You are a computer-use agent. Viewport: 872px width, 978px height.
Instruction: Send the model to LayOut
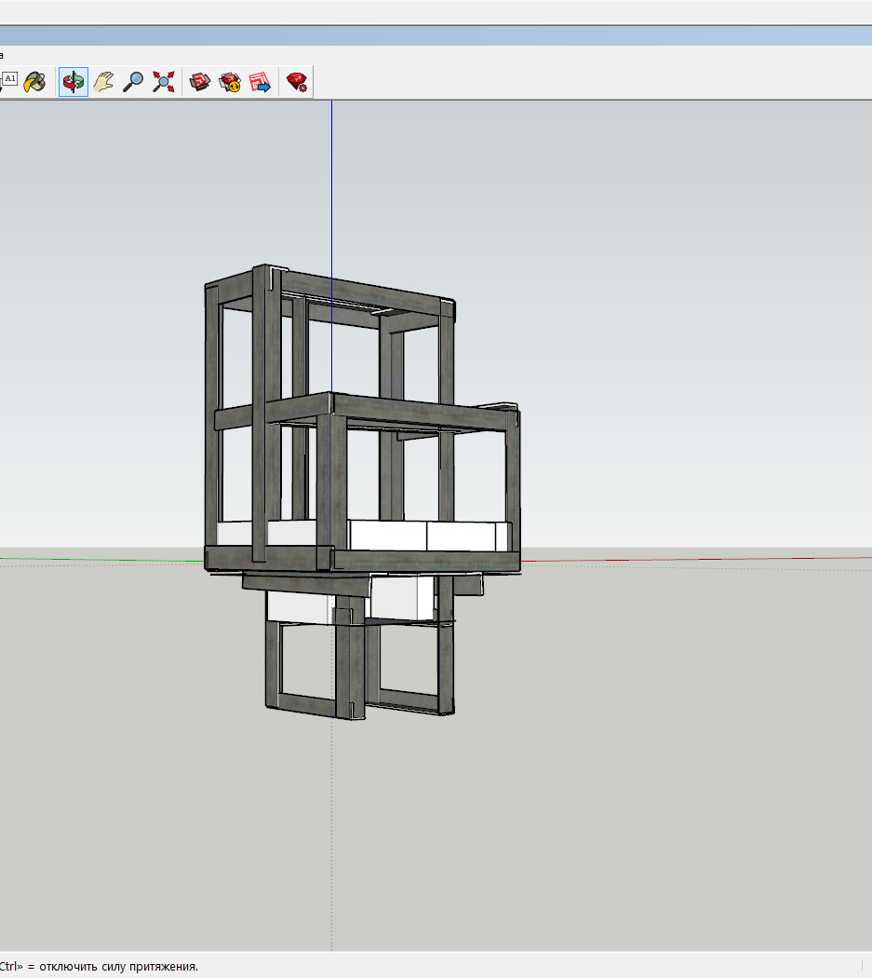(260, 82)
